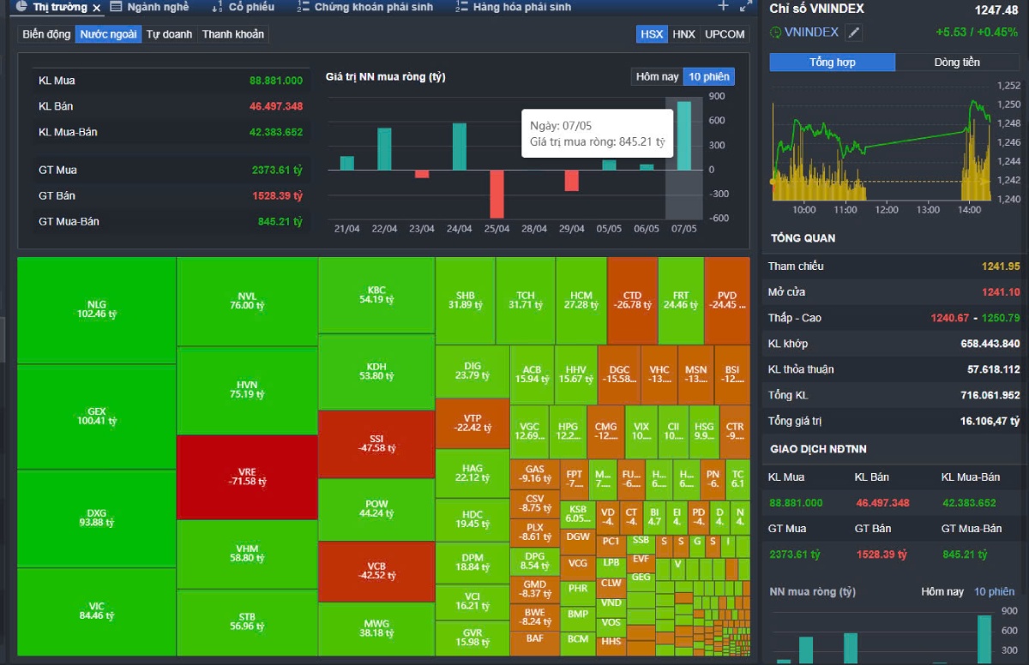Screen dimensions: 1029x665
Task: Click the green clock icon before VNINDEX
Action: point(776,33)
